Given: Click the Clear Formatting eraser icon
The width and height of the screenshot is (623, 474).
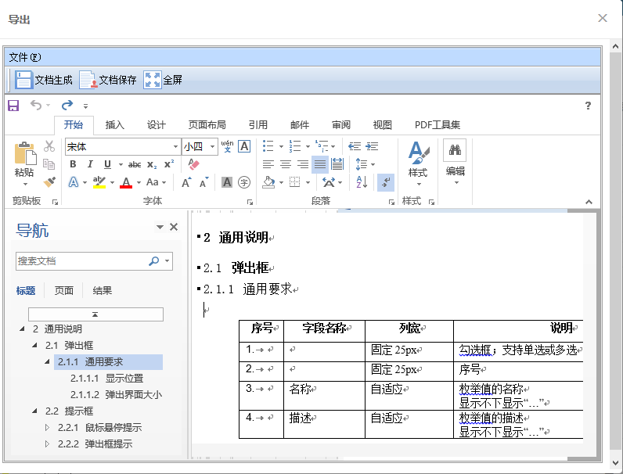Looking at the screenshot, I should (x=193, y=164).
